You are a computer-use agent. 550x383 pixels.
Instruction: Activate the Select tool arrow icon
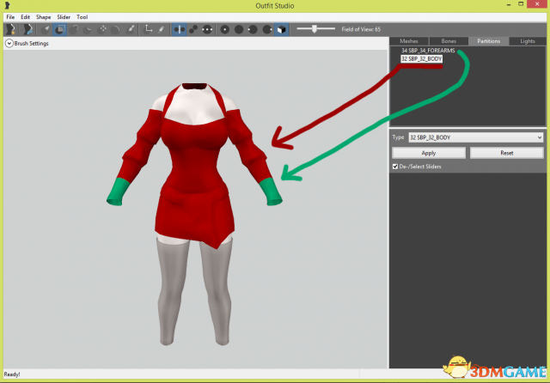[46, 28]
